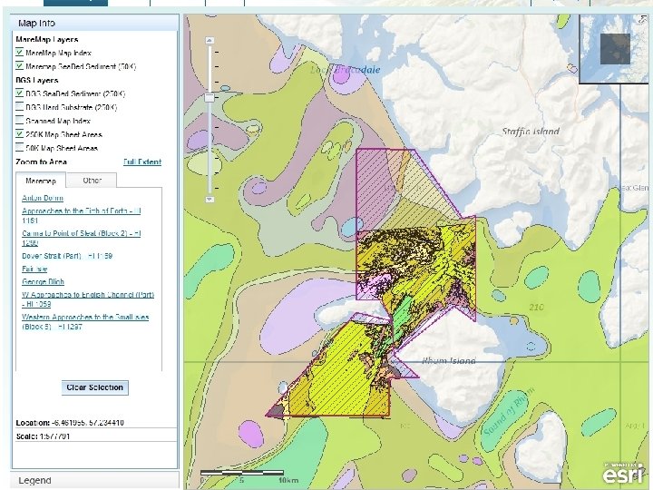Click the 'BGS Layers' heading
The image size is (653, 490).
pos(37,80)
